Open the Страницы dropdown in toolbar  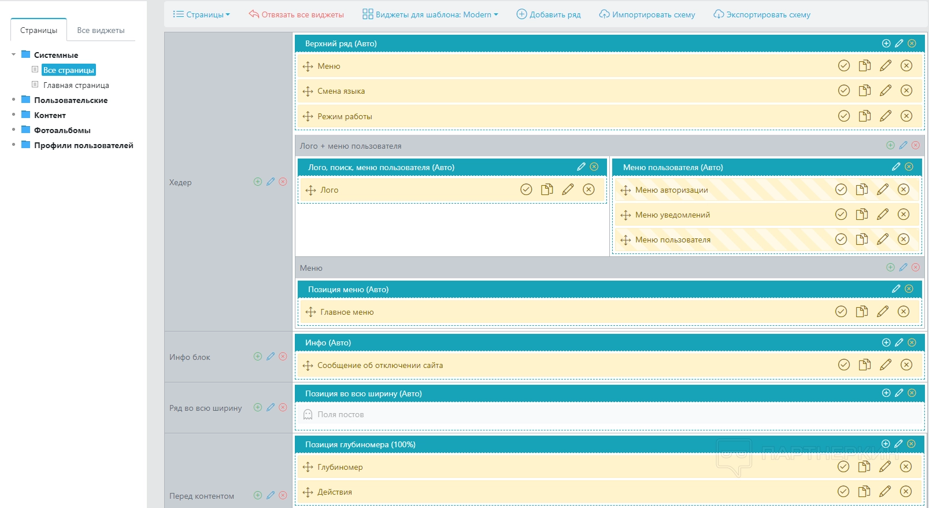(201, 14)
